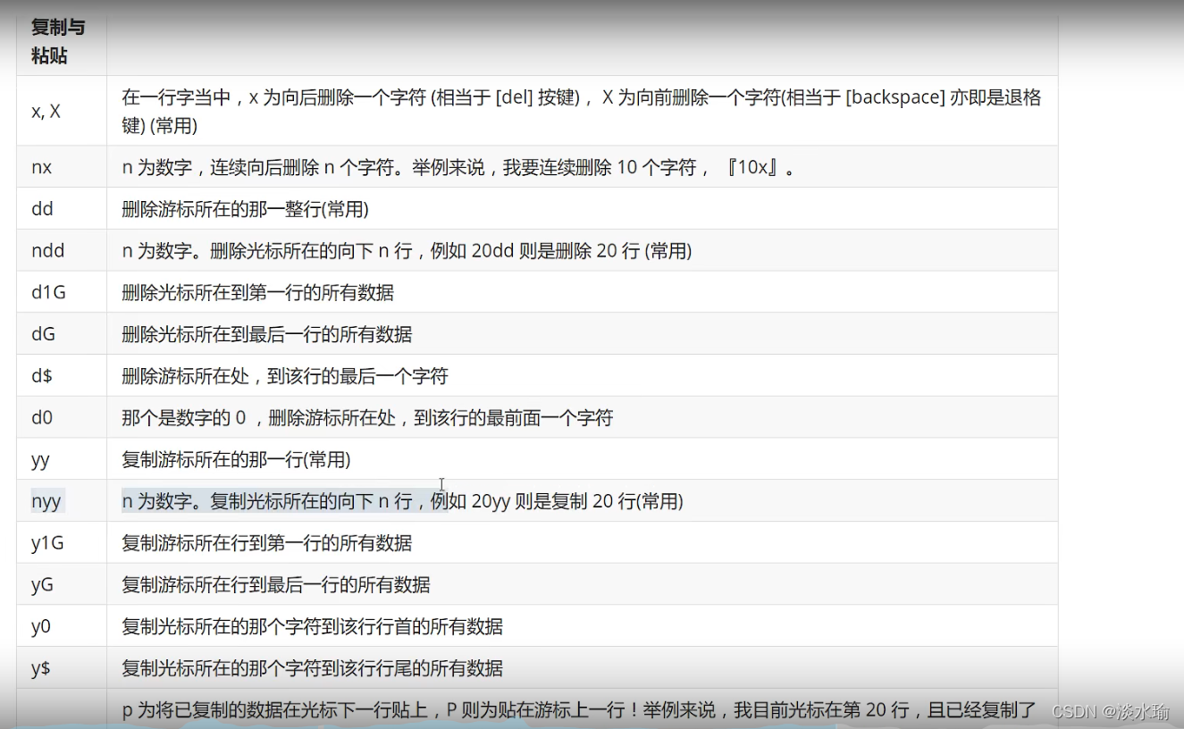Image resolution: width=1184 pixels, height=729 pixels.
Task: Click the 'd0' command cell
Action: pos(62,417)
